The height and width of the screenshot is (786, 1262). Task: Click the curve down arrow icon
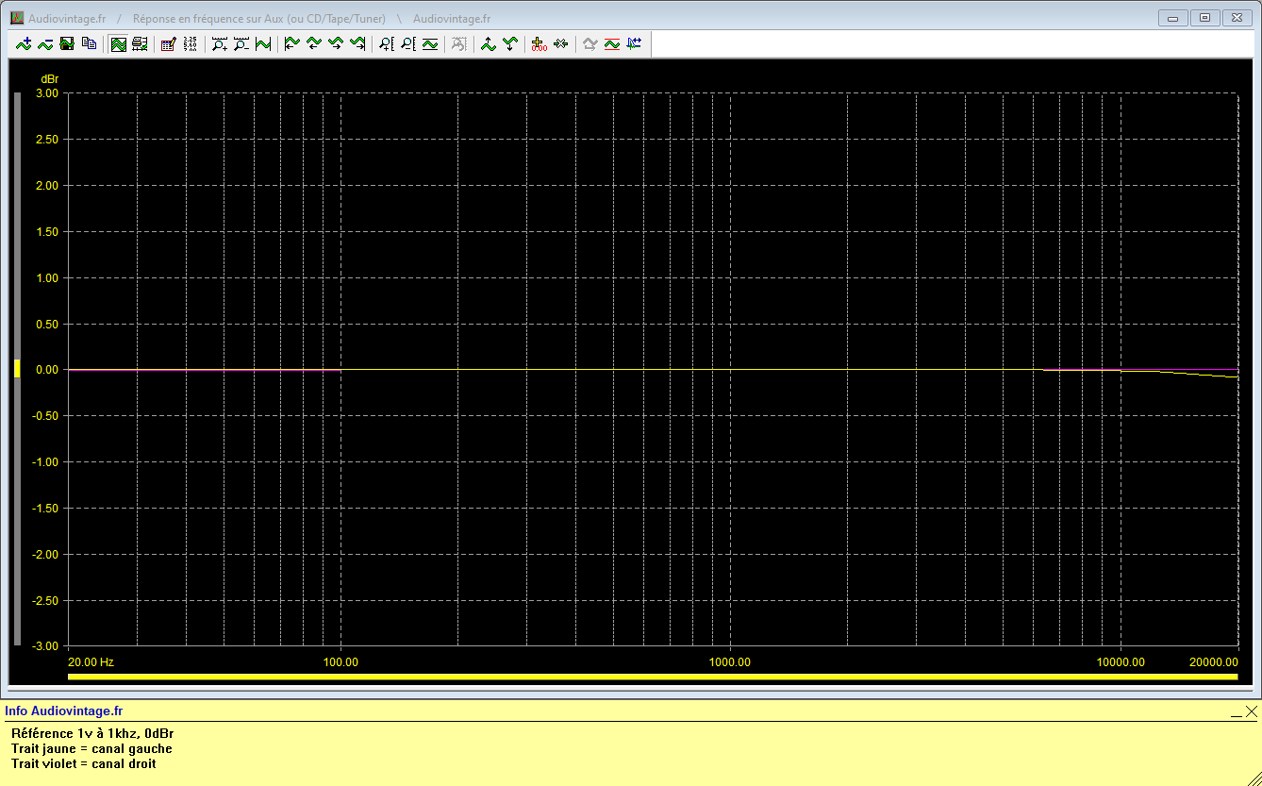click(510, 43)
